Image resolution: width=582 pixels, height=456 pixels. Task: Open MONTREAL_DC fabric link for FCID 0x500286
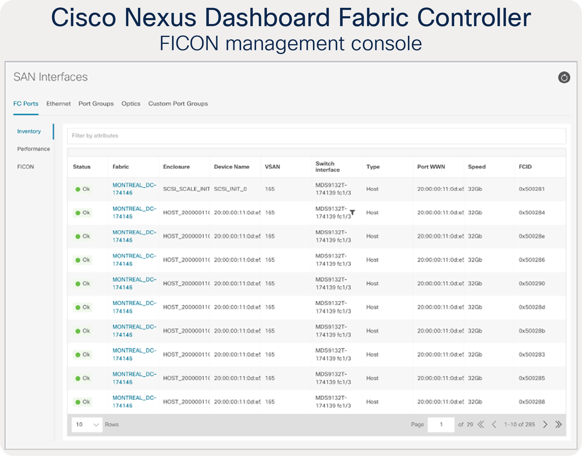pos(134,260)
